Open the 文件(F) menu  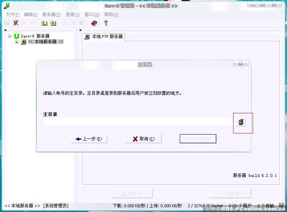click(x=13, y=15)
